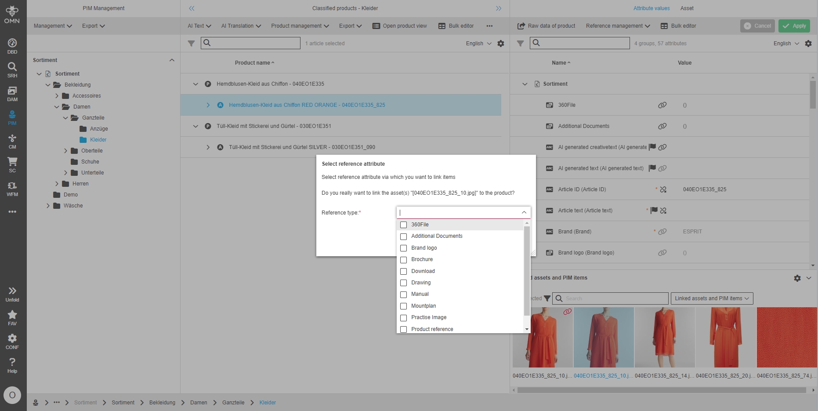Screen dimensions: 818x411
Task: Switch to the Asset tab
Action: tap(687, 8)
